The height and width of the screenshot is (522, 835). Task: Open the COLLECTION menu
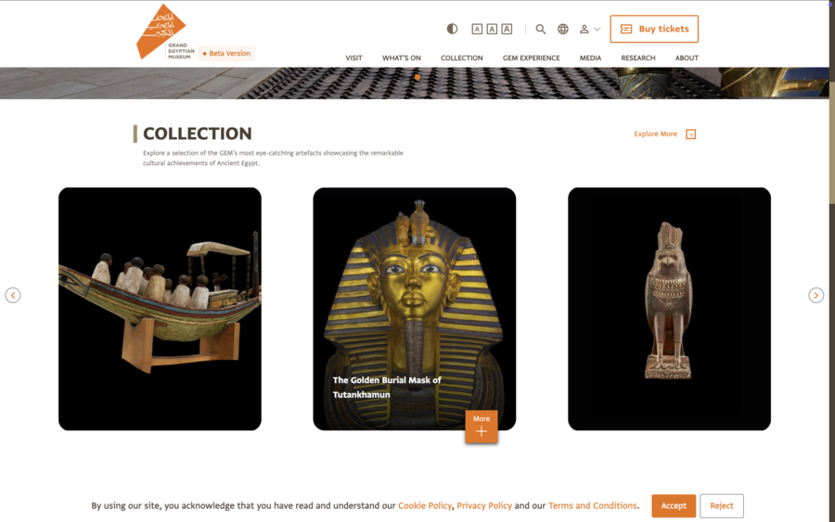tap(462, 58)
